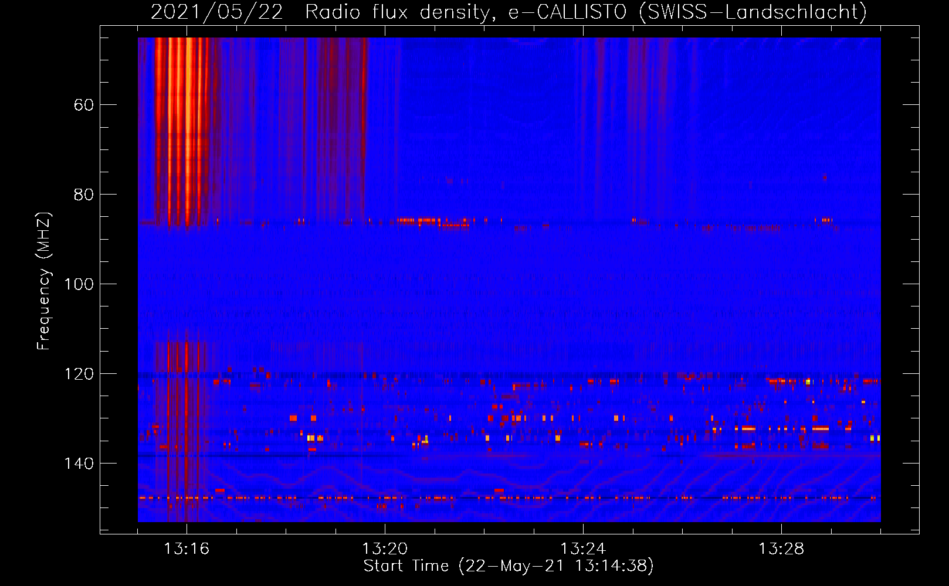Click the 100 frequency tick label

78,284
